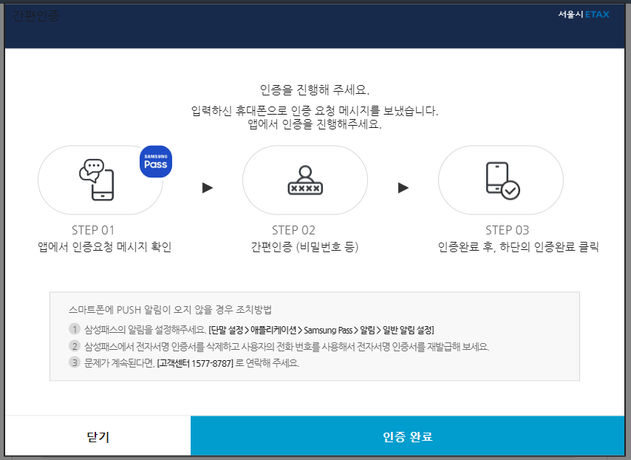Click the 입력하신 휴대폰으로 인증 요청 메시지 line
631x460 pixels.
[x=315, y=111]
